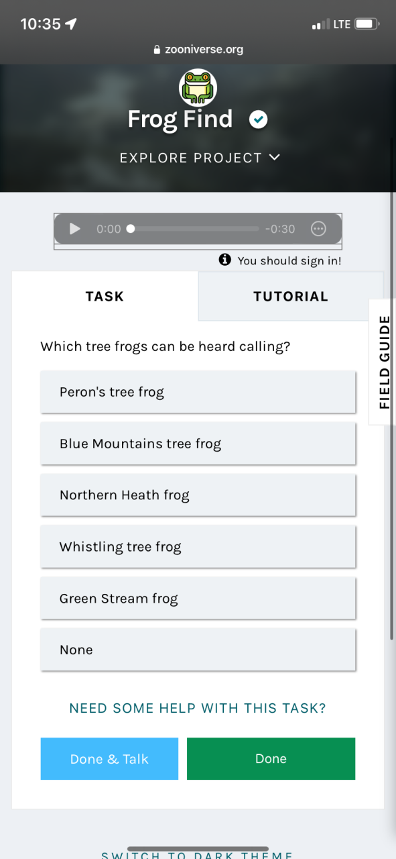Play the audio clip

click(75, 229)
